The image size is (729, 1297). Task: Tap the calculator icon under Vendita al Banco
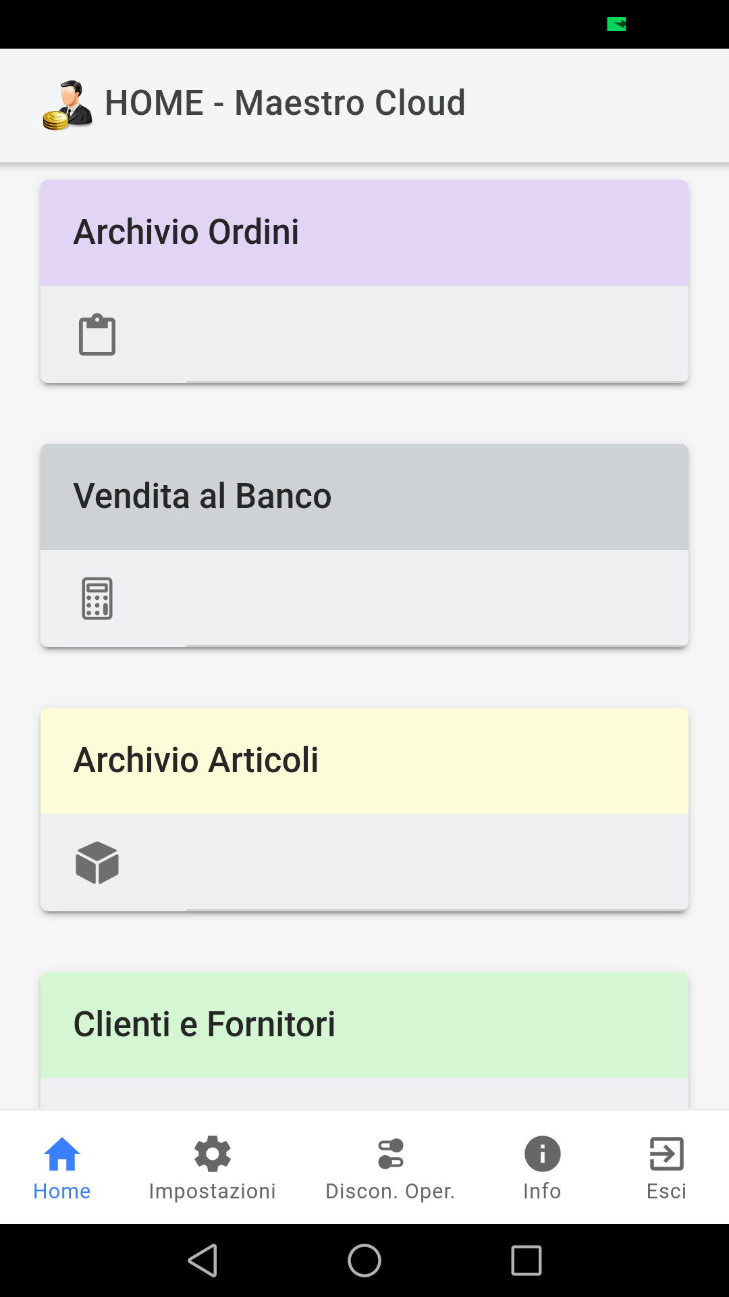click(97, 599)
